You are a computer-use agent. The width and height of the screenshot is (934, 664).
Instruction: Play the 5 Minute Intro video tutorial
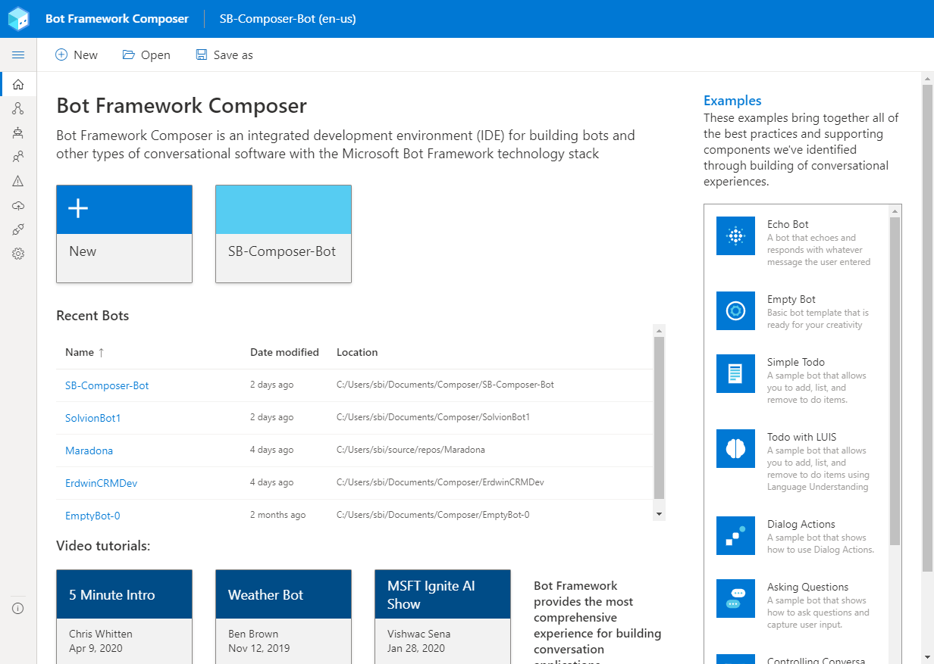124,617
